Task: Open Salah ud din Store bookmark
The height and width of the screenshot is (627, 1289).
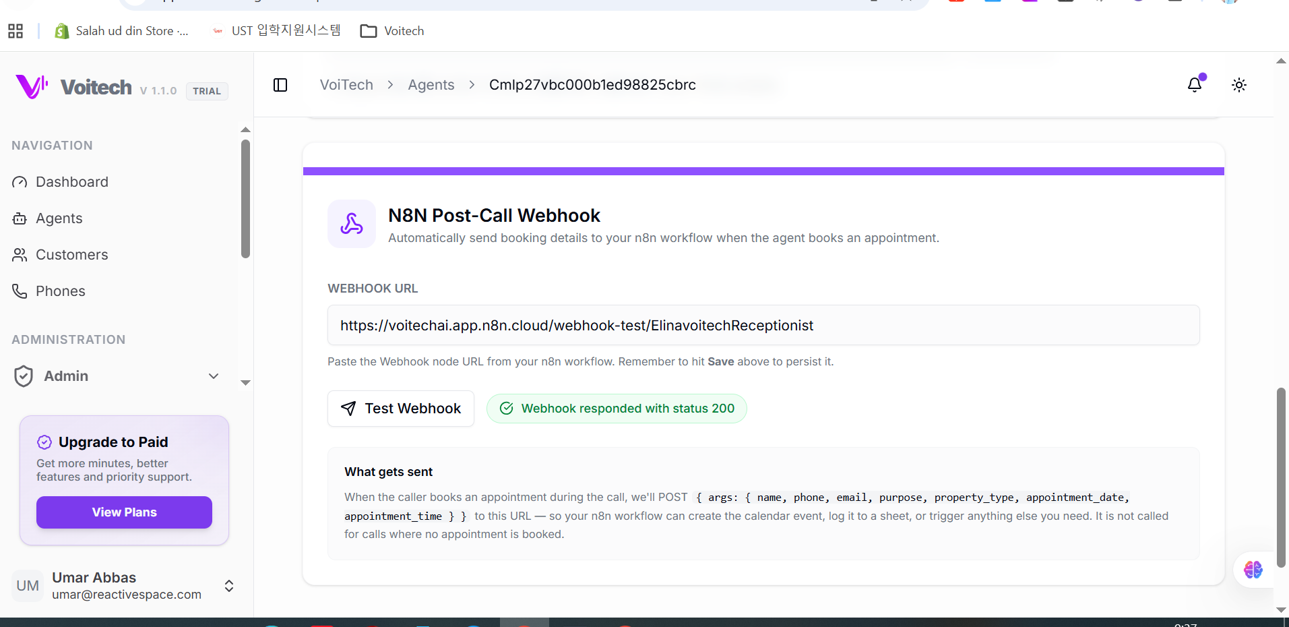Action: click(x=121, y=31)
